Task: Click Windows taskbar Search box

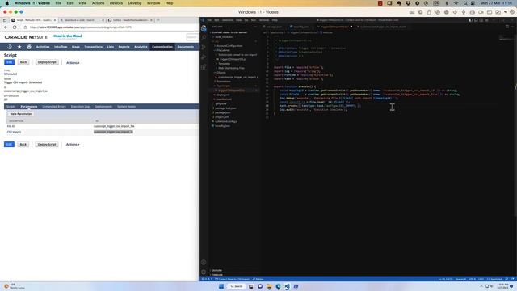Action: (x=237, y=286)
